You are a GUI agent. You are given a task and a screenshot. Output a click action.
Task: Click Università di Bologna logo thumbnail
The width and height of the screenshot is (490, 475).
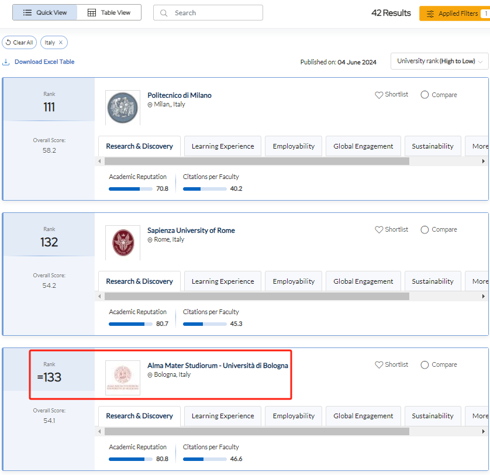click(x=123, y=378)
